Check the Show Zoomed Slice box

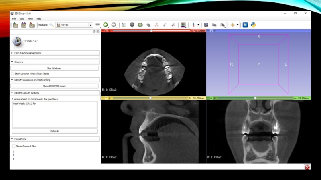pos(14,146)
